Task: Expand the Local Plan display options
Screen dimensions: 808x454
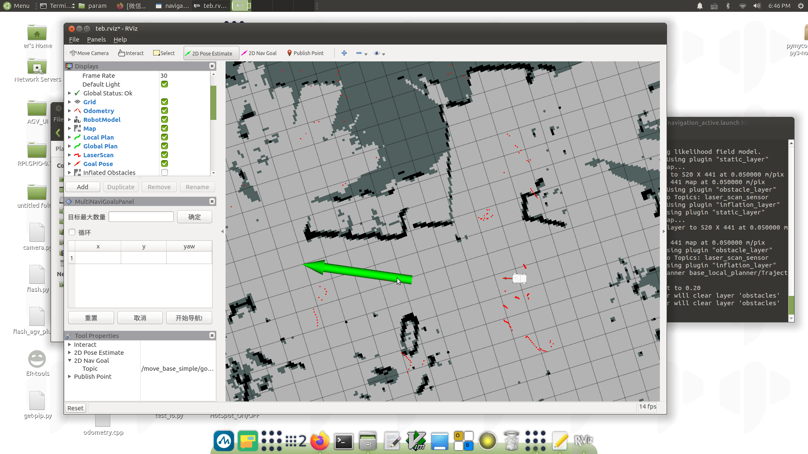Action: (69, 137)
